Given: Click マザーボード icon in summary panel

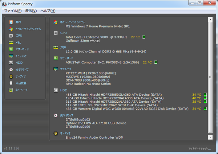Looking at the screenshot, I should 56,58.
